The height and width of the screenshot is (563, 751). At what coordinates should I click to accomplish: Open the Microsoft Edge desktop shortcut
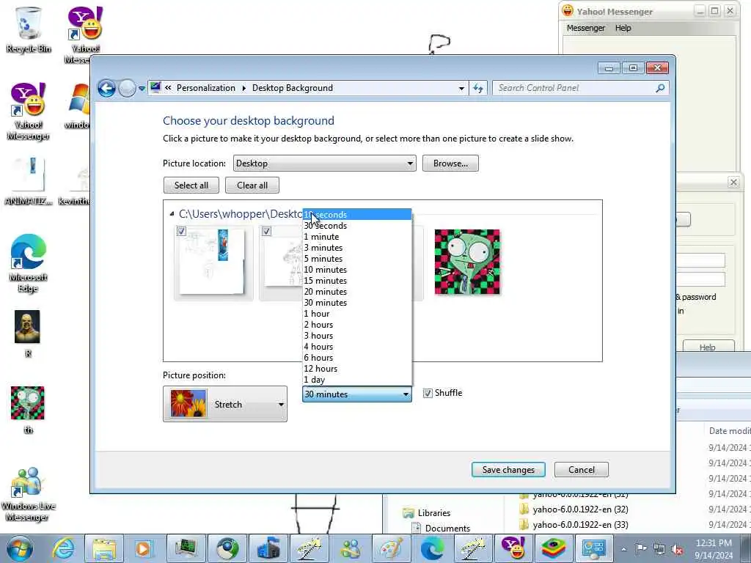[x=28, y=262]
